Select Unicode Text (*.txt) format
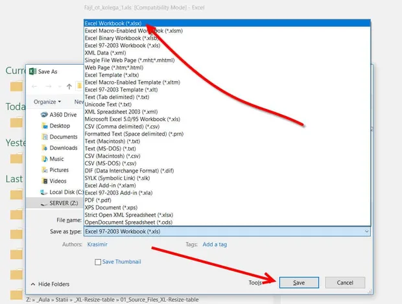Screen dimensions: 402x304 pos(227,104)
